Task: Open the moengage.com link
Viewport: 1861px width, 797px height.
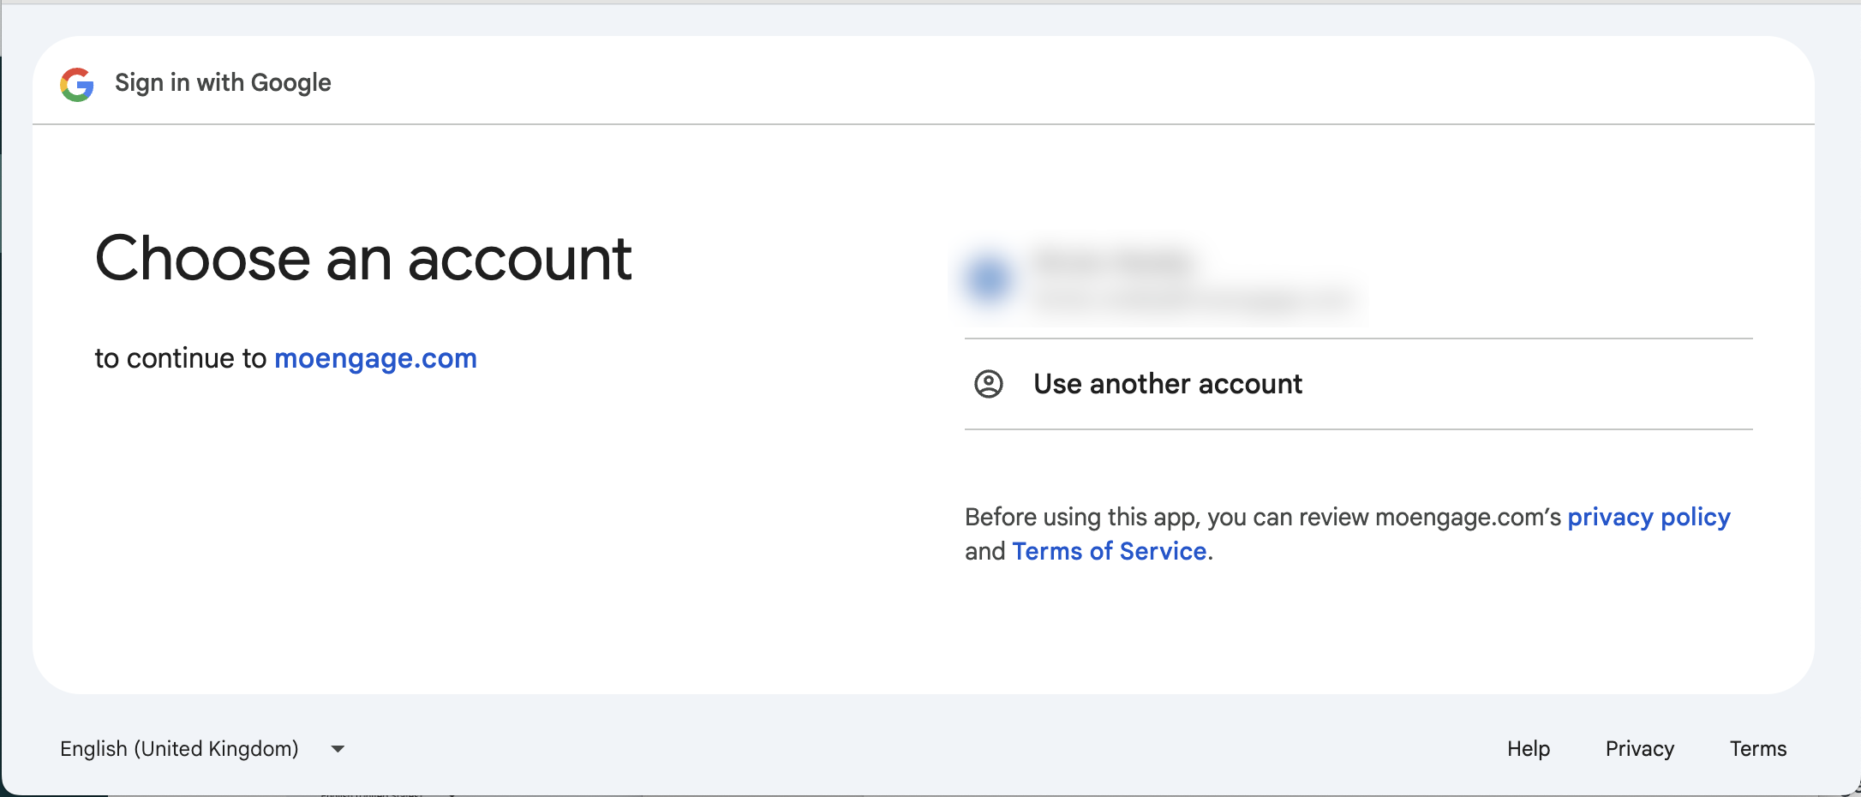Action: pos(375,358)
